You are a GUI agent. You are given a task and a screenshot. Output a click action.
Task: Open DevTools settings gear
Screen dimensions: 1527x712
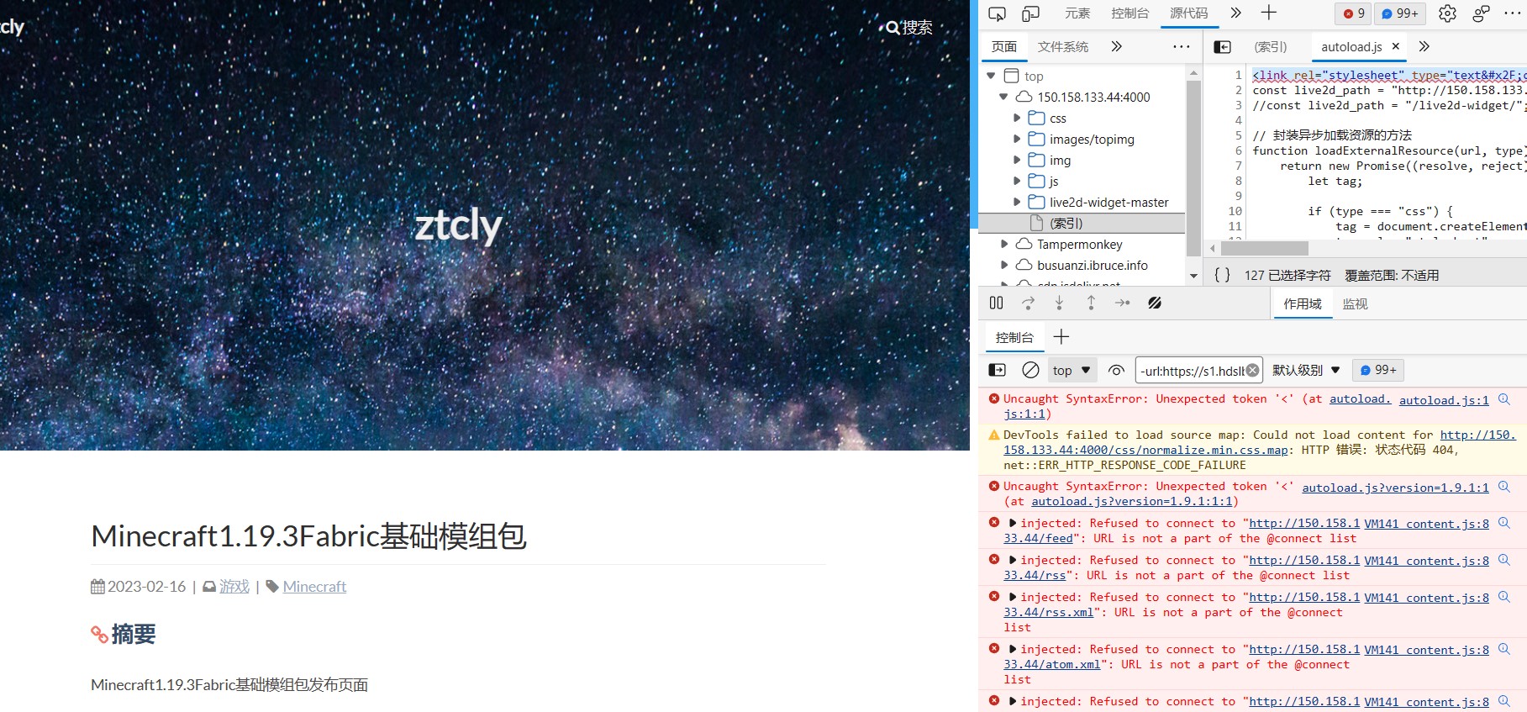click(x=1447, y=13)
